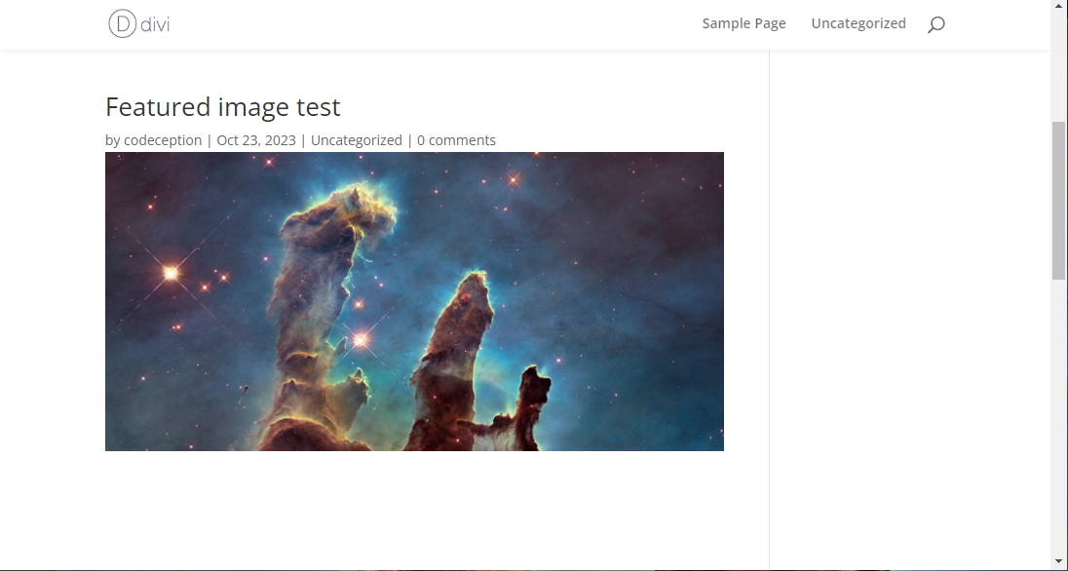Open the Uncategorized menu item in header
The image size is (1068, 571).
click(x=858, y=23)
